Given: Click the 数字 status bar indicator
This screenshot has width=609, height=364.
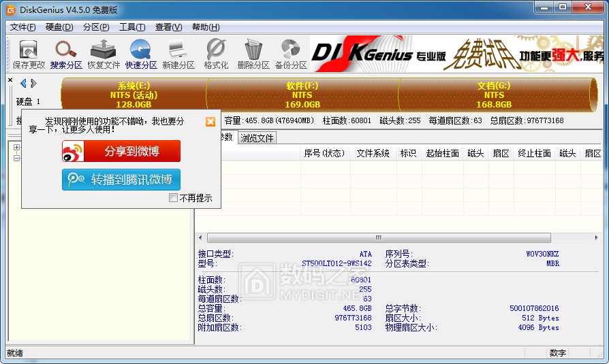Looking at the screenshot, I should pos(558,352).
